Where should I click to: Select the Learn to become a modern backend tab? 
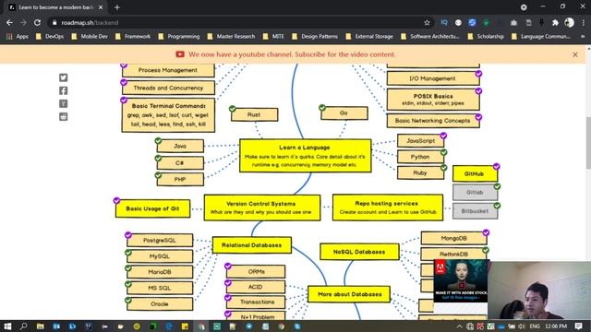click(55, 7)
